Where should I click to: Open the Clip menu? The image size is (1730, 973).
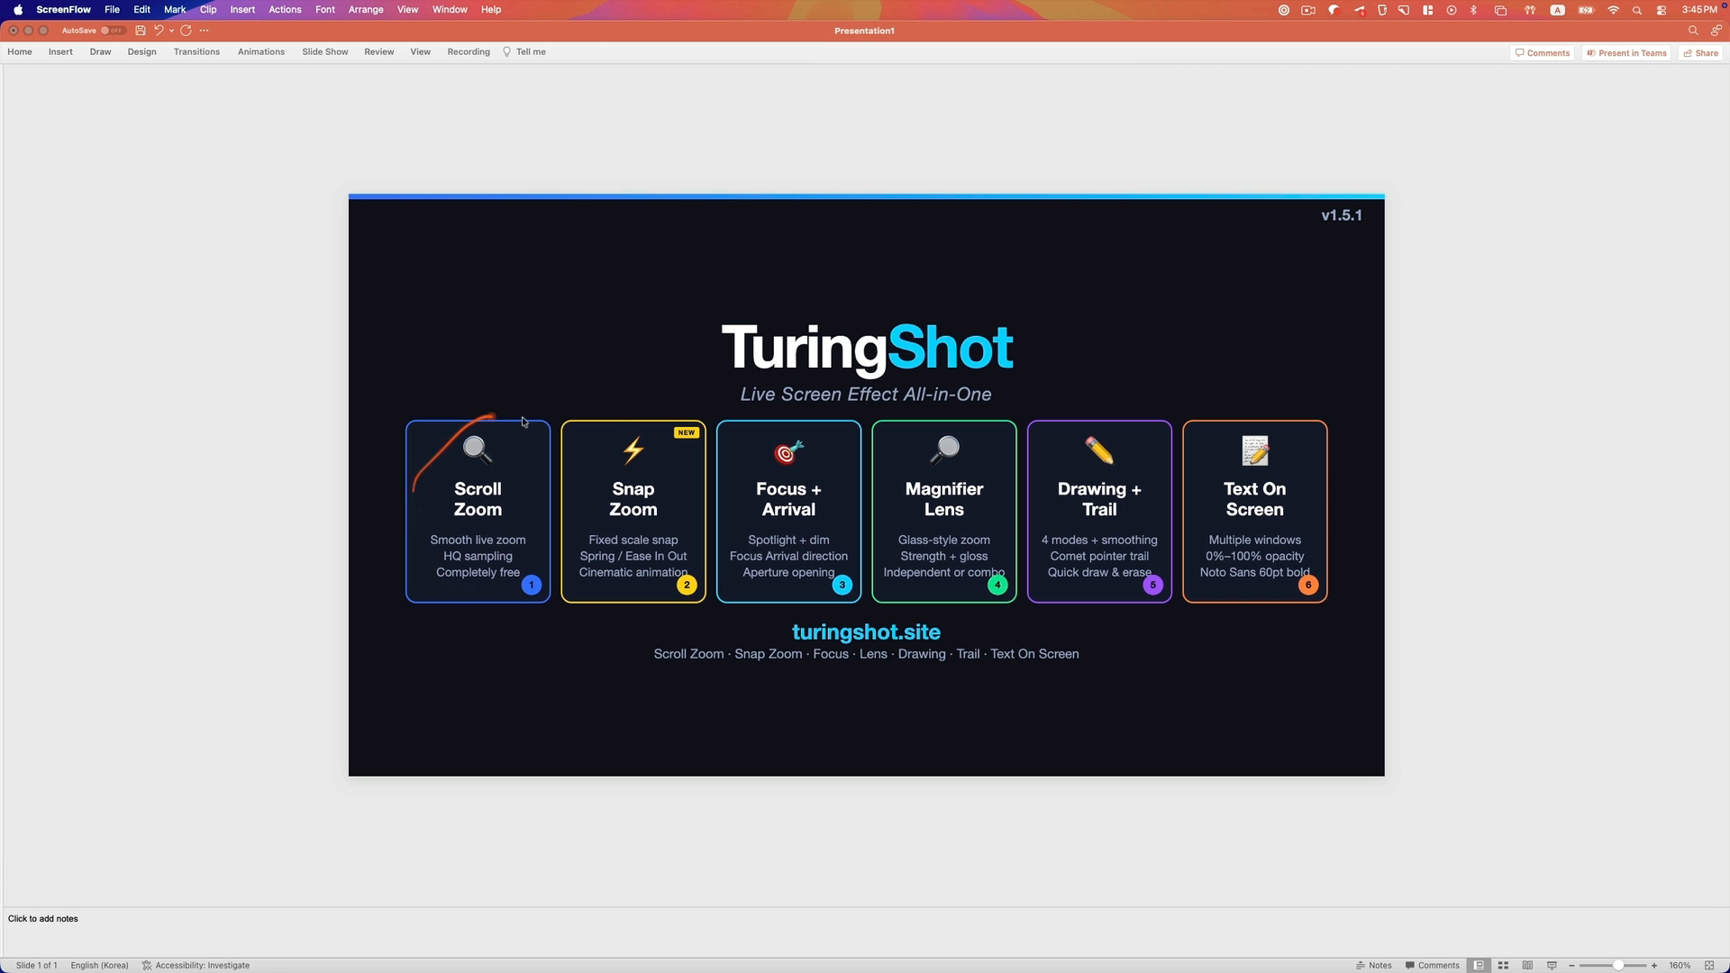pos(208,10)
